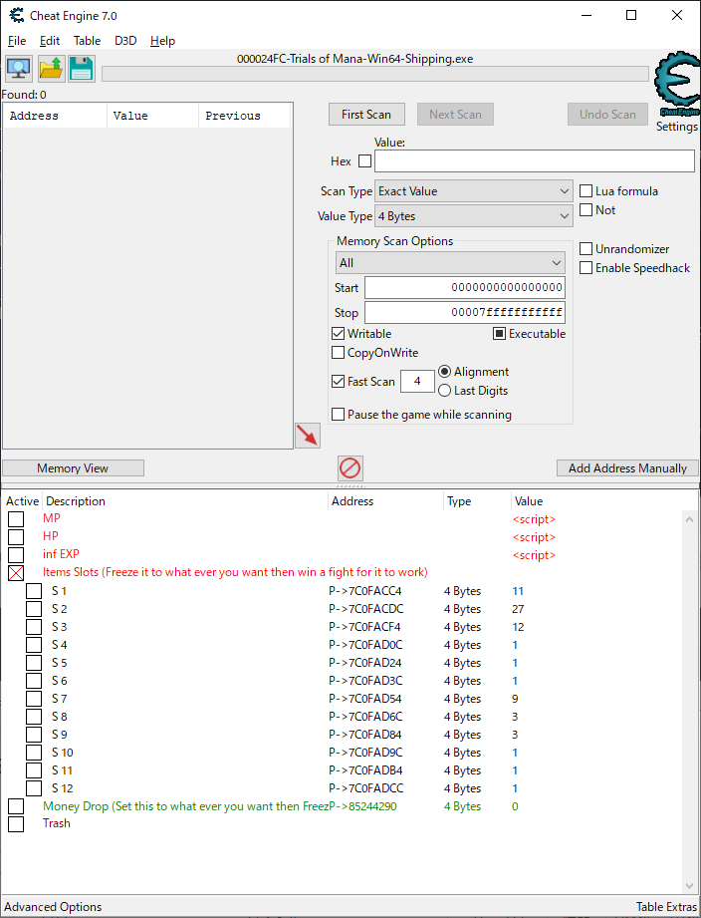Click the Start address field
701x918 pixels.
(465, 287)
